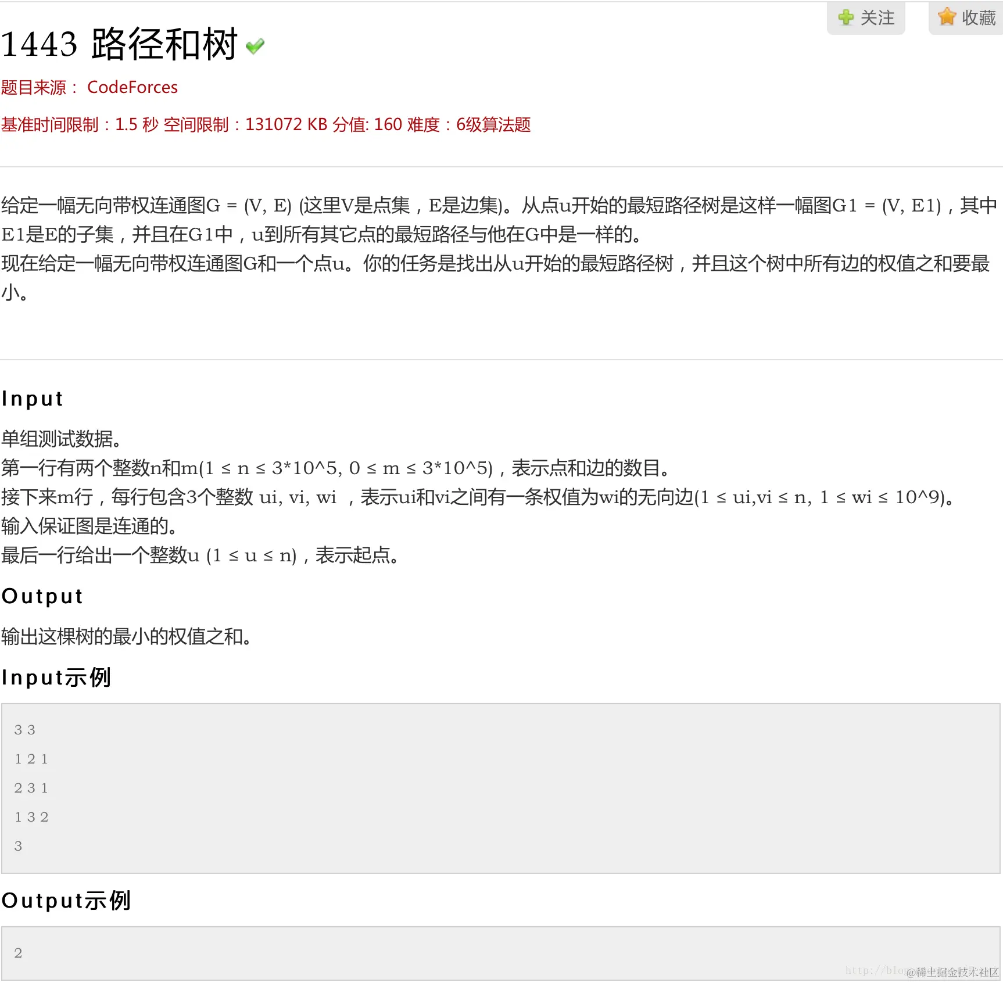Click the 关注 follow button
The width and height of the screenshot is (1003, 982).
(x=866, y=17)
